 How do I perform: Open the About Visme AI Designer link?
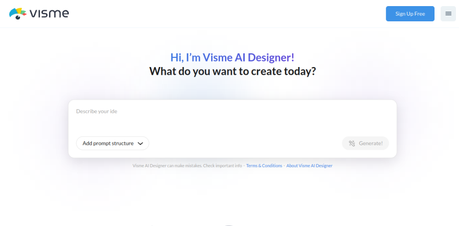tap(309, 166)
